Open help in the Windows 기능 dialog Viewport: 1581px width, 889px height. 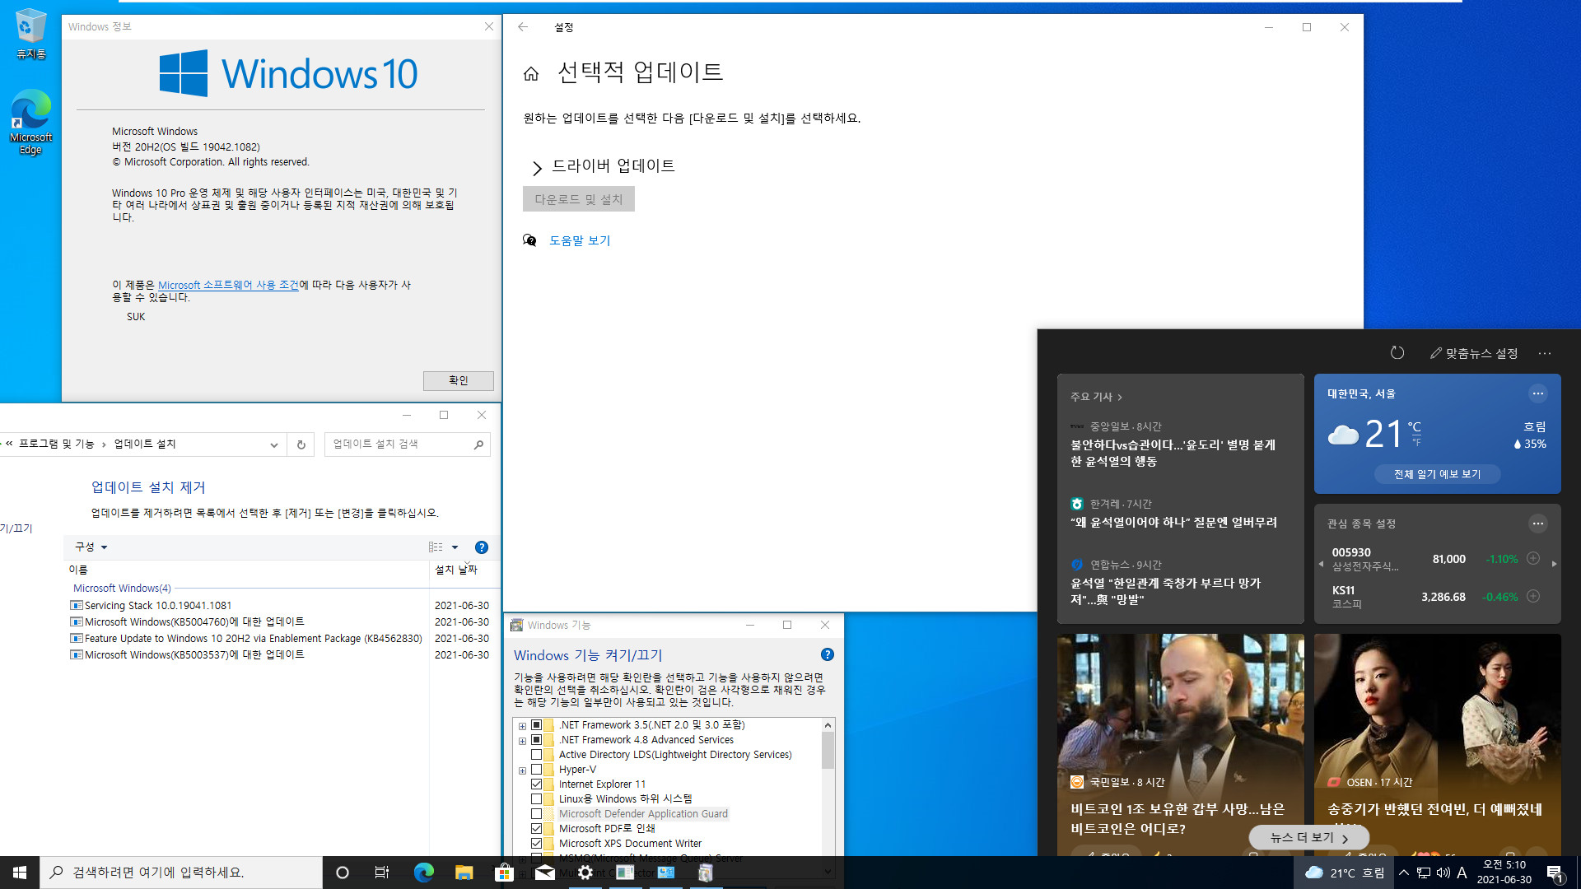828,654
